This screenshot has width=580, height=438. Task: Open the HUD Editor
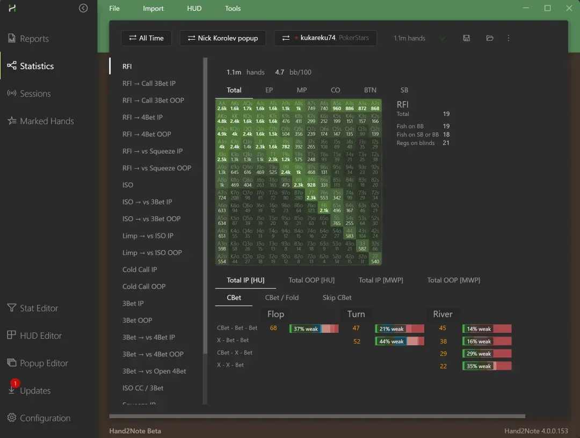[x=40, y=335]
